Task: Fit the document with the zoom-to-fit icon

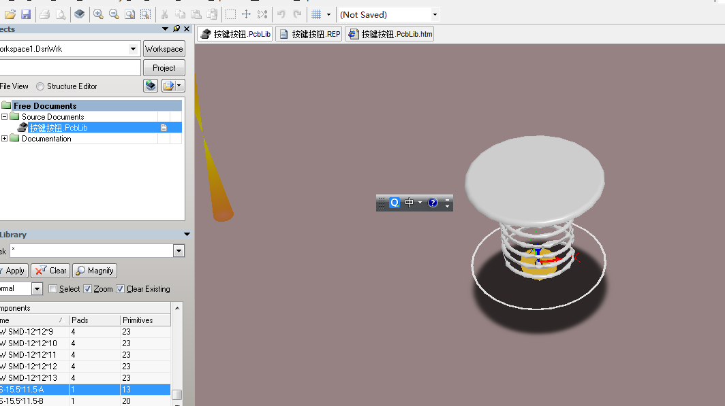Action: click(130, 14)
